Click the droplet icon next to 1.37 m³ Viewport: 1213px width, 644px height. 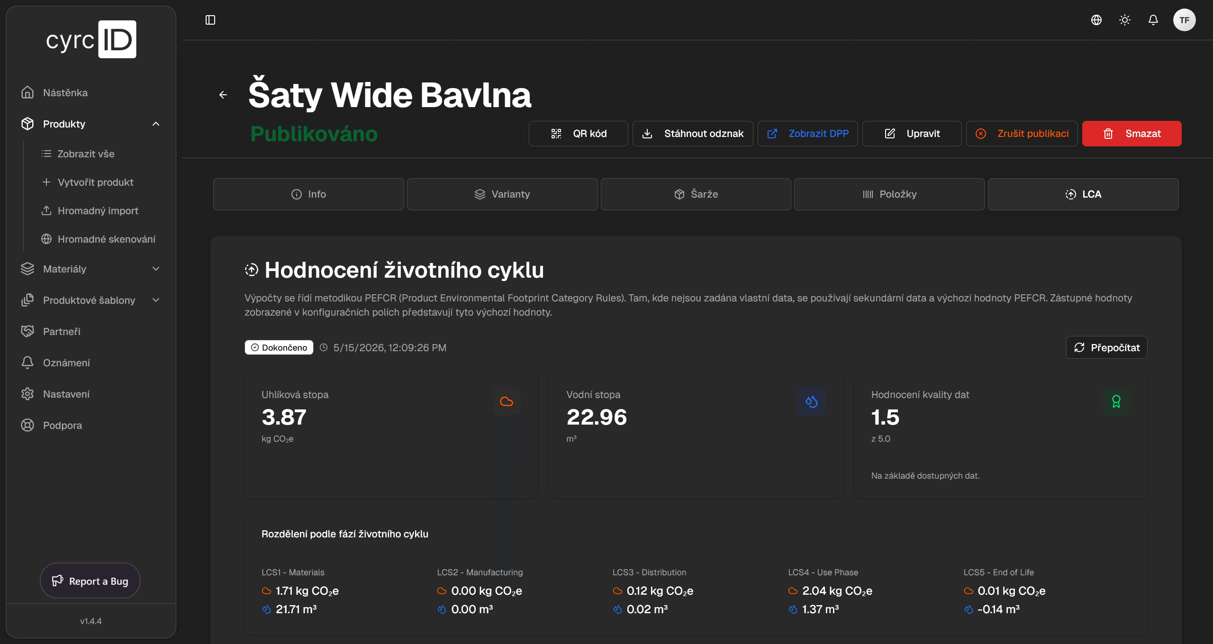[x=793, y=609]
